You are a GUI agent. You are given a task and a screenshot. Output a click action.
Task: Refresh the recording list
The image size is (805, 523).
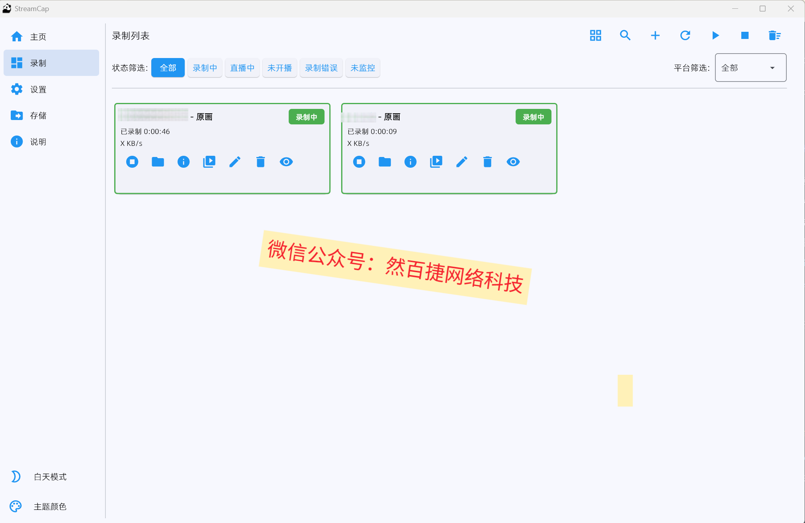685,35
